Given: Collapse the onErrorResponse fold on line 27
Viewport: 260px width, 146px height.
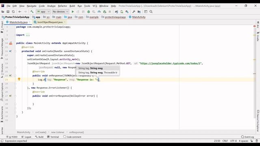Looking at the screenshot, I should coord(15,96).
